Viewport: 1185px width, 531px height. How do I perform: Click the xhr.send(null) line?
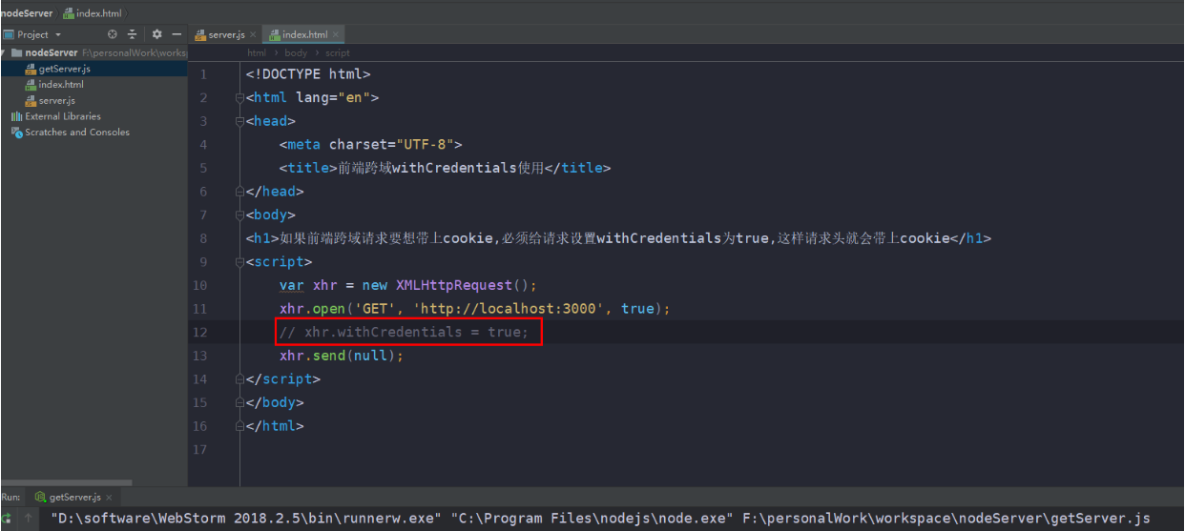(x=342, y=356)
